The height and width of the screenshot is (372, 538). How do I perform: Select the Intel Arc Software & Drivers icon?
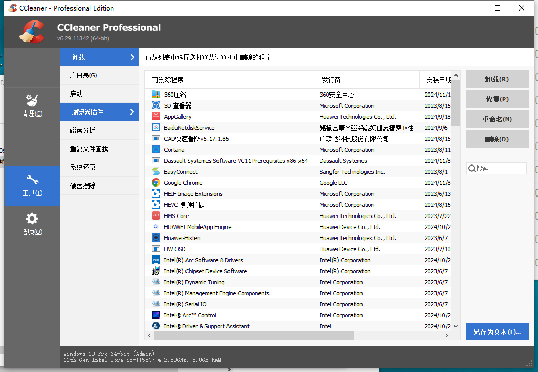(x=156, y=260)
